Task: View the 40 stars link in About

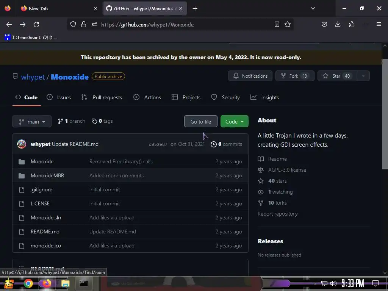Action: [272, 181]
